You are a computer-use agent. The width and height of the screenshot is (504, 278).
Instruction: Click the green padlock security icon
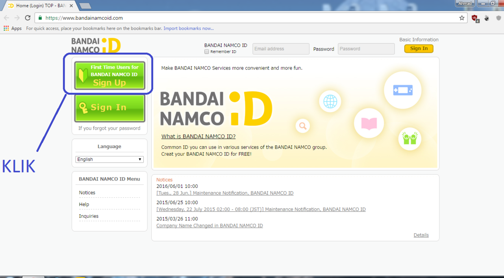tap(40, 18)
